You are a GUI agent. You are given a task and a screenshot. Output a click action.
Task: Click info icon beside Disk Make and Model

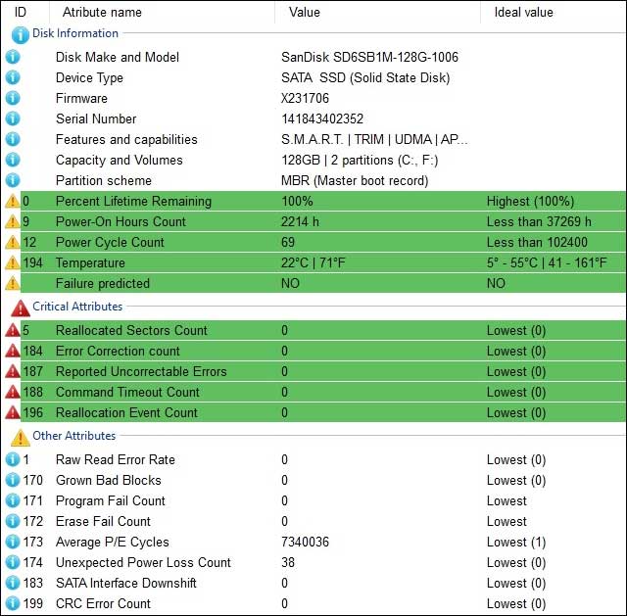pos(13,57)
